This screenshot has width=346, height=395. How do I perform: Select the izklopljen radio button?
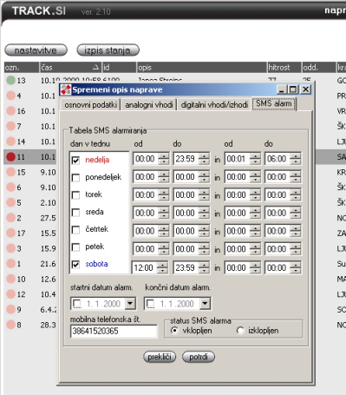pyautogui.click(x=240, y=330)
